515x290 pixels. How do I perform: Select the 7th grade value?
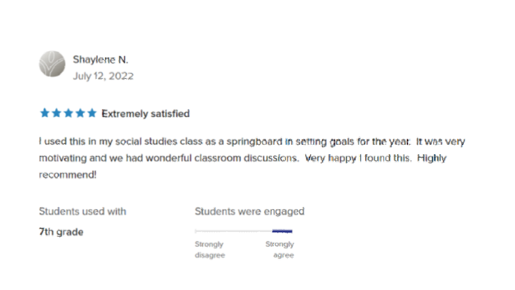[x=61, y=232]
